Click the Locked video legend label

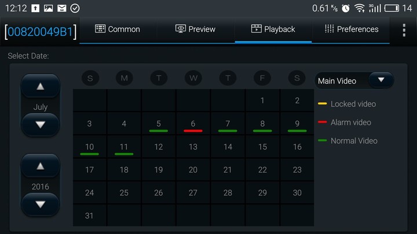[353, 104]
